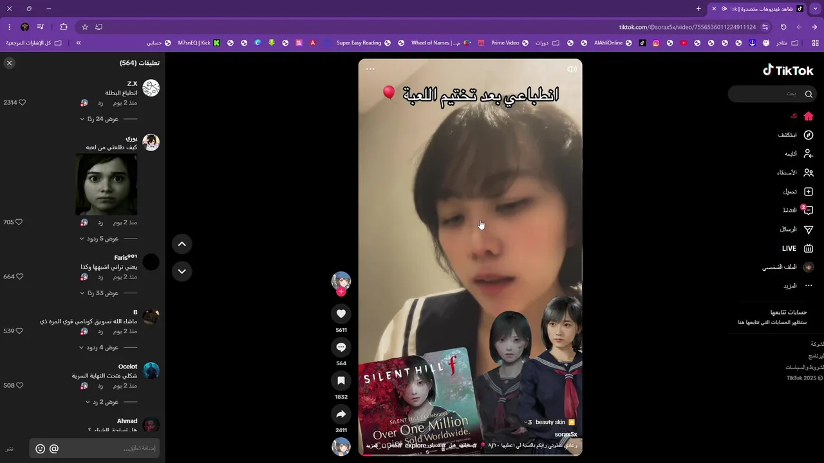Bookmark page with star icon
The width and height of the screenshot is (824, 463).
click(84, 27)
